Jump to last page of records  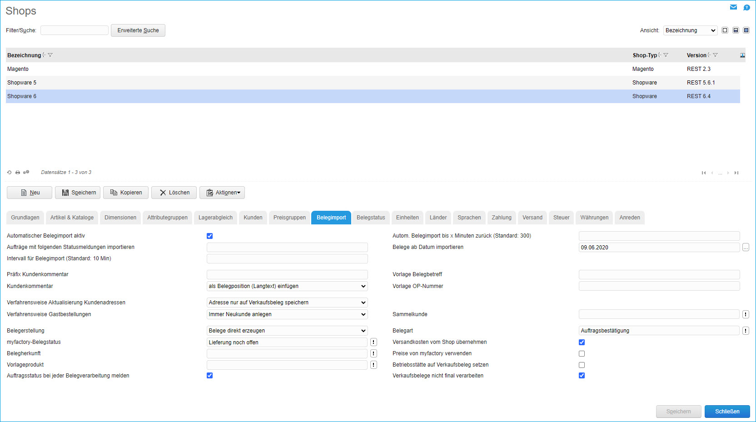(736, 173)
